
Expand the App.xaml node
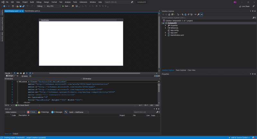pos(165,33)
